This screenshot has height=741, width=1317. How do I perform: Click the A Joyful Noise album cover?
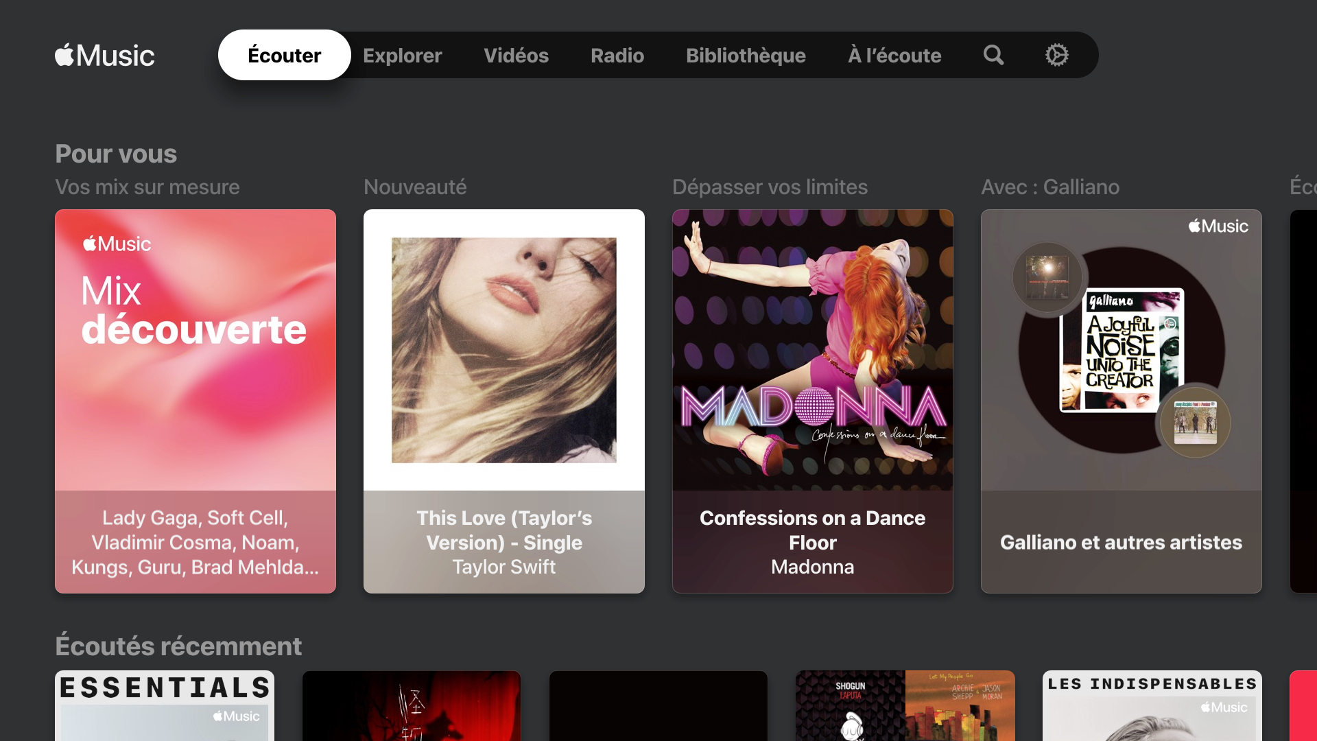pyautogui.click(x=1122, y=350)
